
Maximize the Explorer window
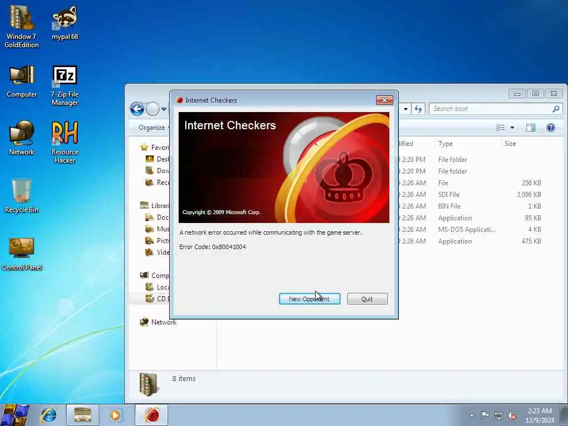535,94
